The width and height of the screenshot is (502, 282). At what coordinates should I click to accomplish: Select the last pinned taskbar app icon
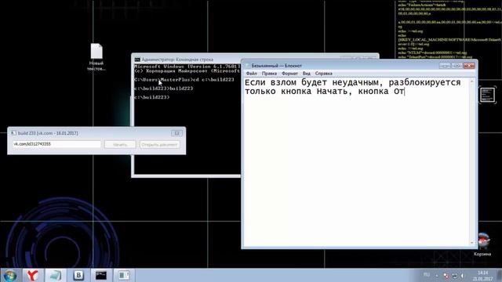(124, 275)
